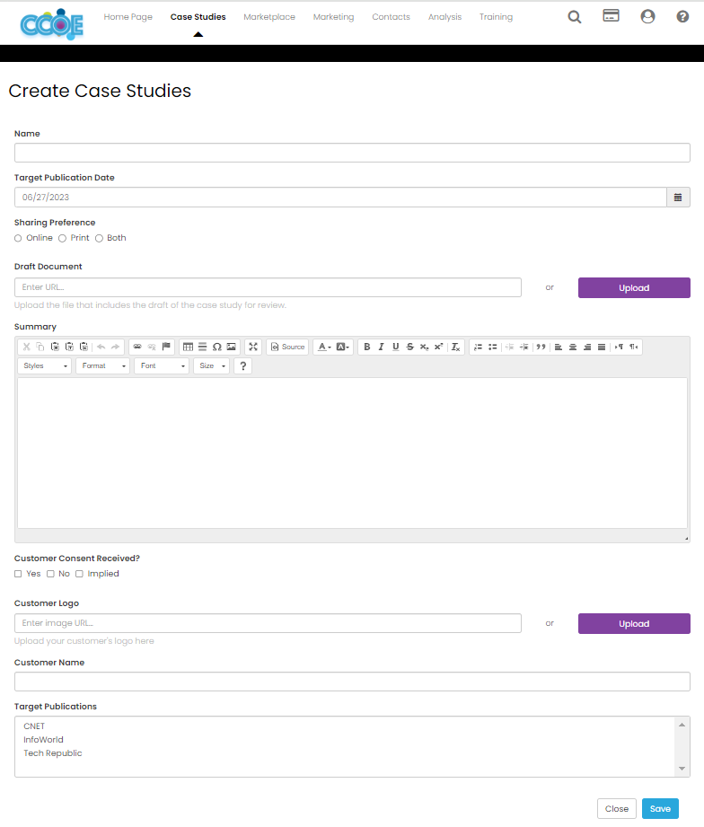Viewport: 704px width, 827px height.
Task: Go to Home Page menu
Action: [x=128, y=17]
